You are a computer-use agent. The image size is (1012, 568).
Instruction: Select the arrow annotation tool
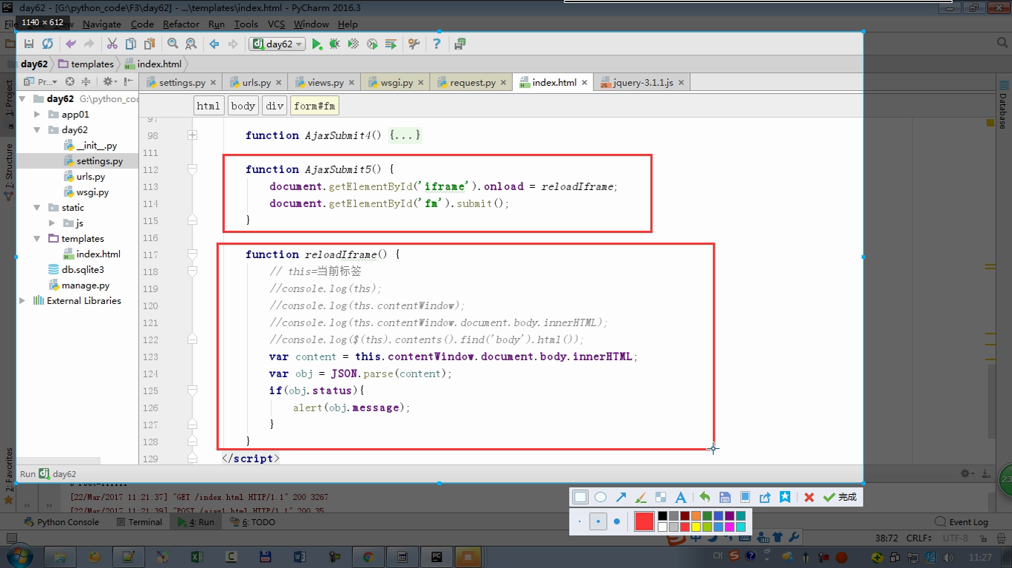tap(621, 497)
